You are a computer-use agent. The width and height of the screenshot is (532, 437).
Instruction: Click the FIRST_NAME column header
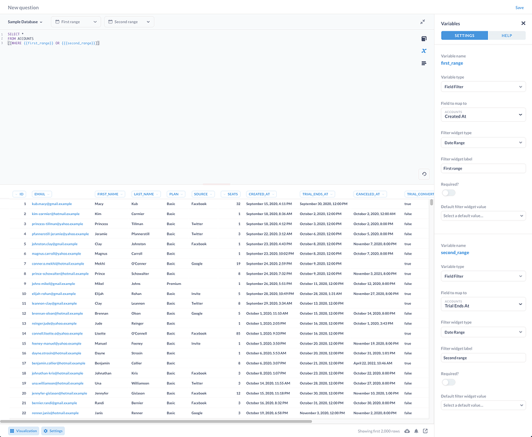click(x=110, y=194)
